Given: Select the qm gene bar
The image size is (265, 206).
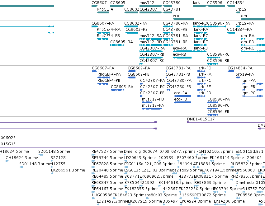Looking at the screenshot, I should 253,19.
